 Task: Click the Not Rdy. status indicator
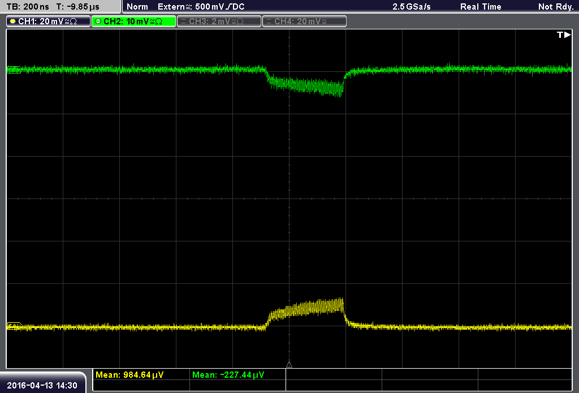click(556, 7)
